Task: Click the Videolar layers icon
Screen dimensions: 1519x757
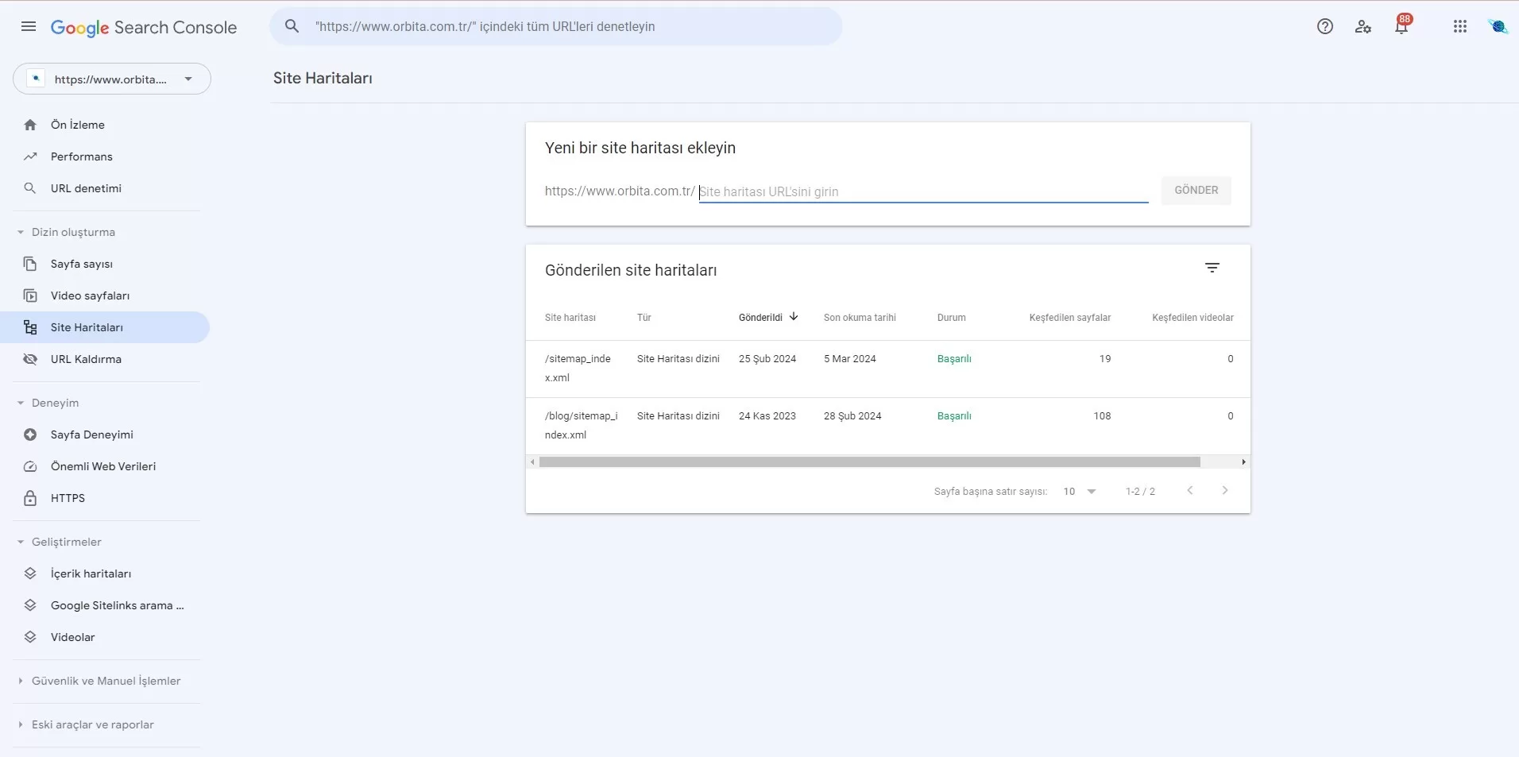Action: (30, 637)
